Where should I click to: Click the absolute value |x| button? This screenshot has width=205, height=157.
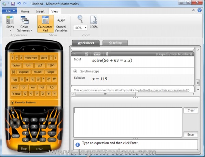pos(13,72)
